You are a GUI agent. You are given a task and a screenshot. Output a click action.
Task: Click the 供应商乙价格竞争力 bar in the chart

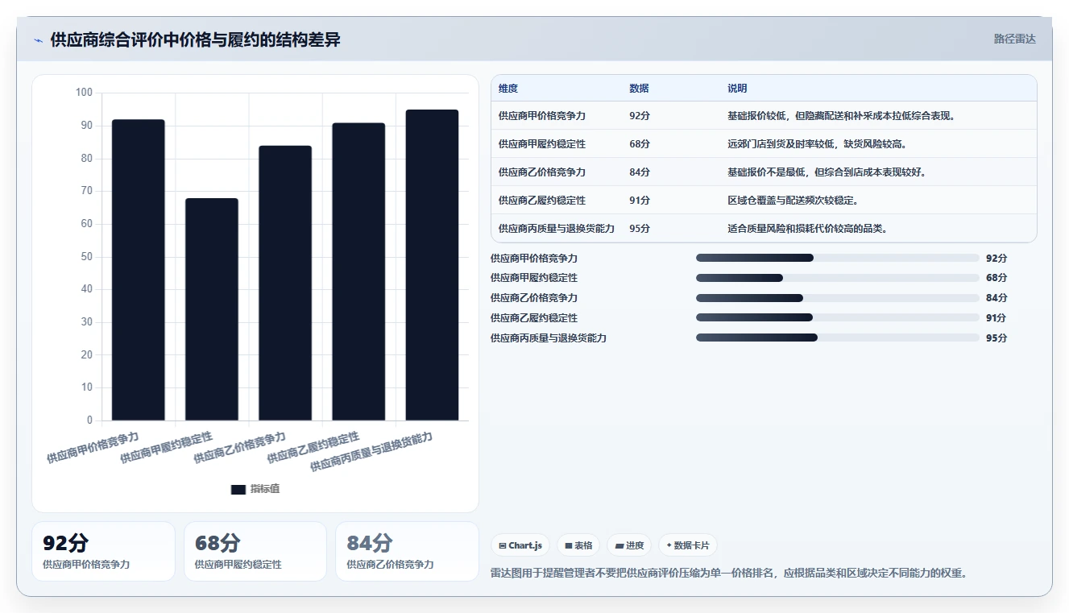[x=285, y=283]
